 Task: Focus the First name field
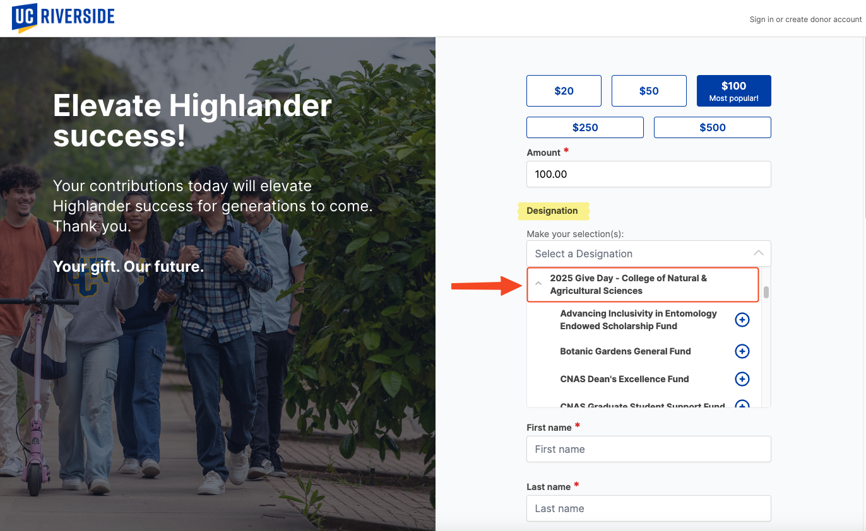tap(648, 449)
